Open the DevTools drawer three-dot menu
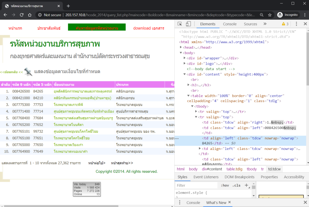This screenshot has height=207, width=309. pos(180,202)
